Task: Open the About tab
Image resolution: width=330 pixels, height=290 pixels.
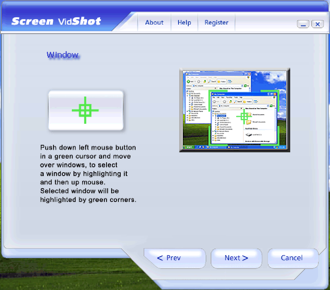Action: 154,22
